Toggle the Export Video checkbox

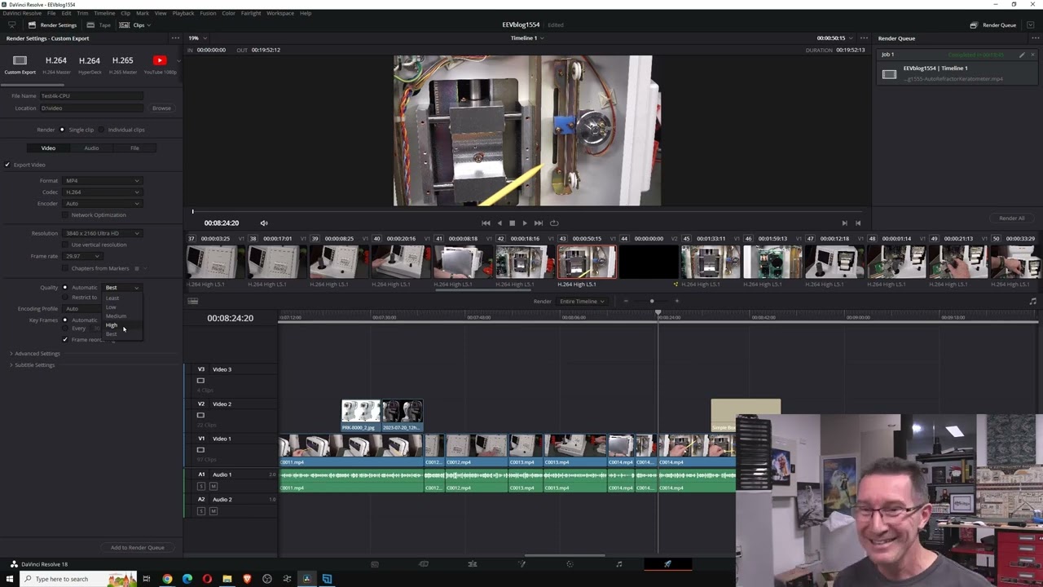pos(7,165)
